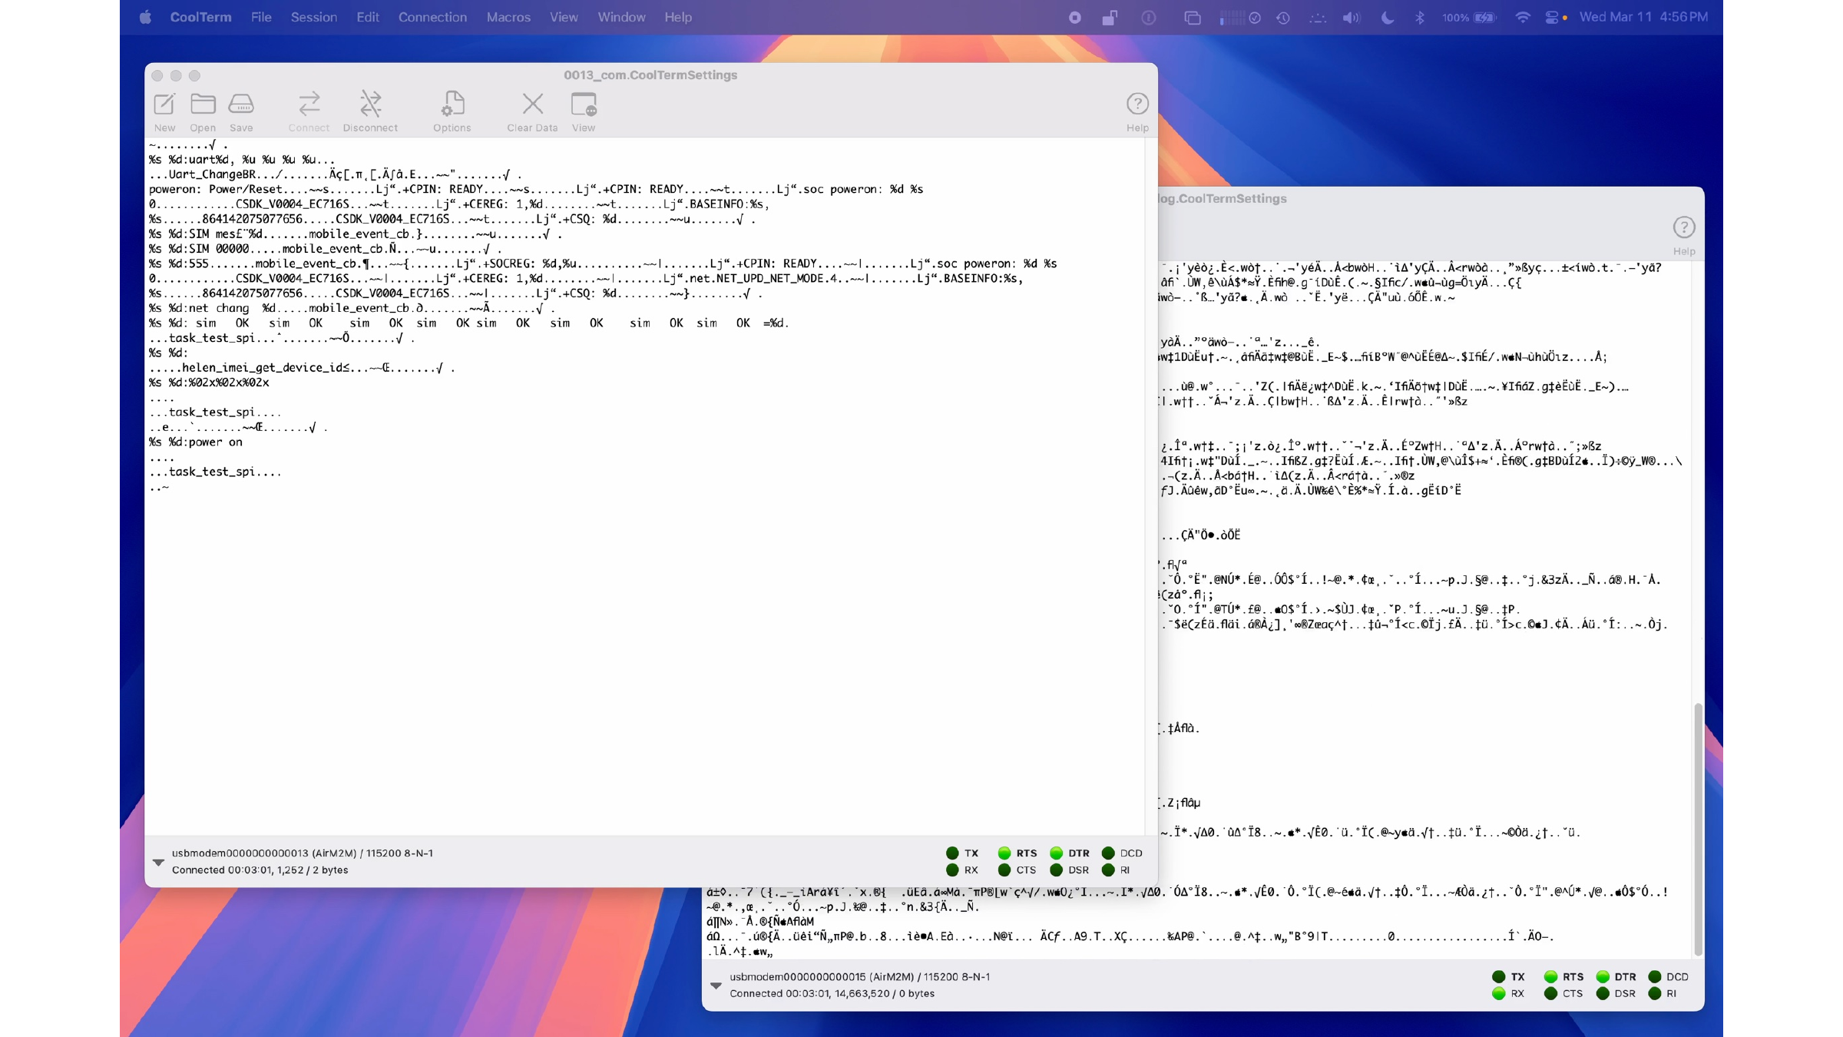The image size is (1843, 1037).
Task: Click 'usbmodem0000000000013 (AirM2M) / 115200 8-N-1' text
Action: (x=303, y=853)
